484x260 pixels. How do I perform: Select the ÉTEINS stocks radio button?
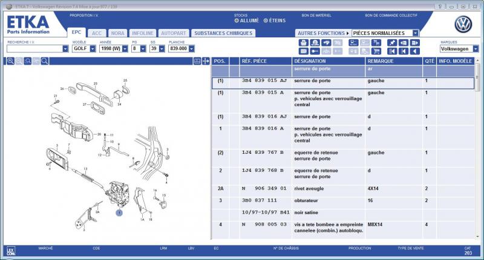pos(266,21)
